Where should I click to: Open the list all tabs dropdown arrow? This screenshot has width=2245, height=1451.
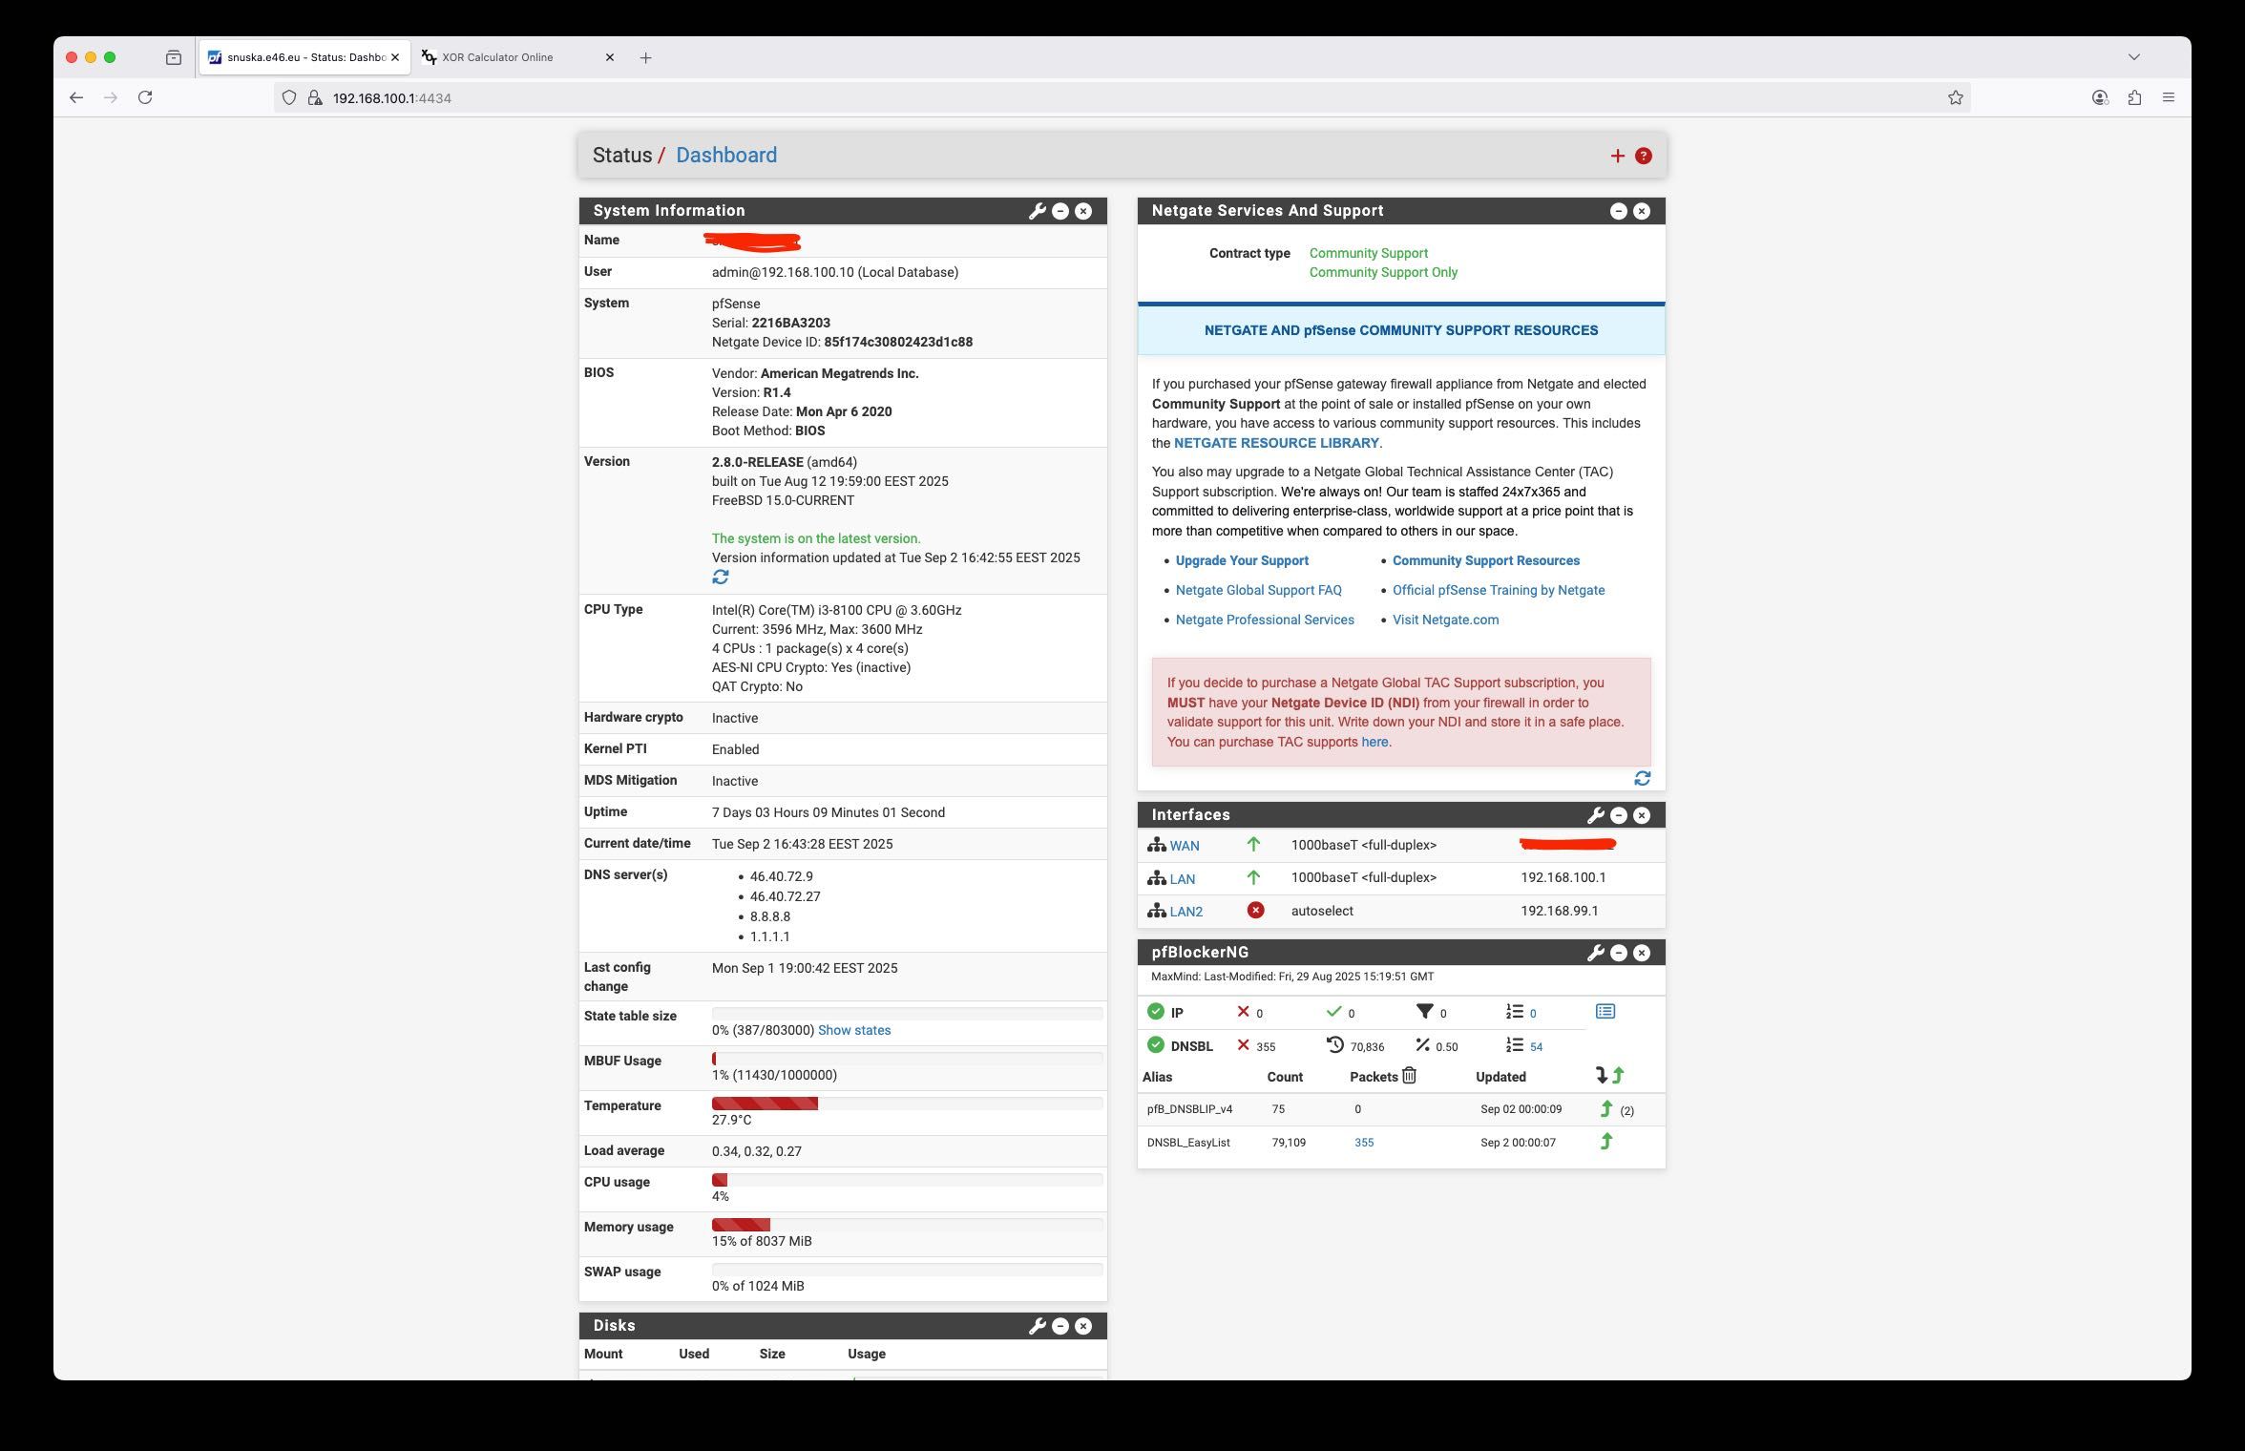coord(2134,57)
